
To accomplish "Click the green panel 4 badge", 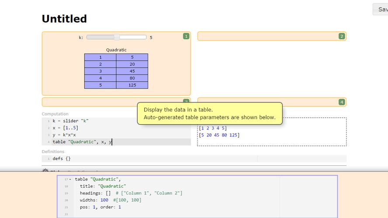I will click(342, 102).
